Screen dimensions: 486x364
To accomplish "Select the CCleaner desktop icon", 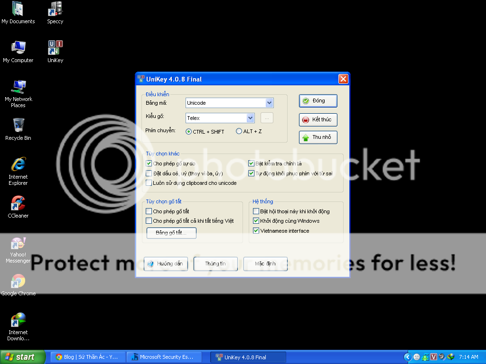I will (x=18, y=207).
